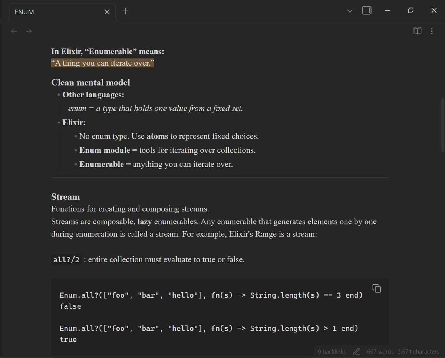Click the 607 words counter

pos(380,351)
